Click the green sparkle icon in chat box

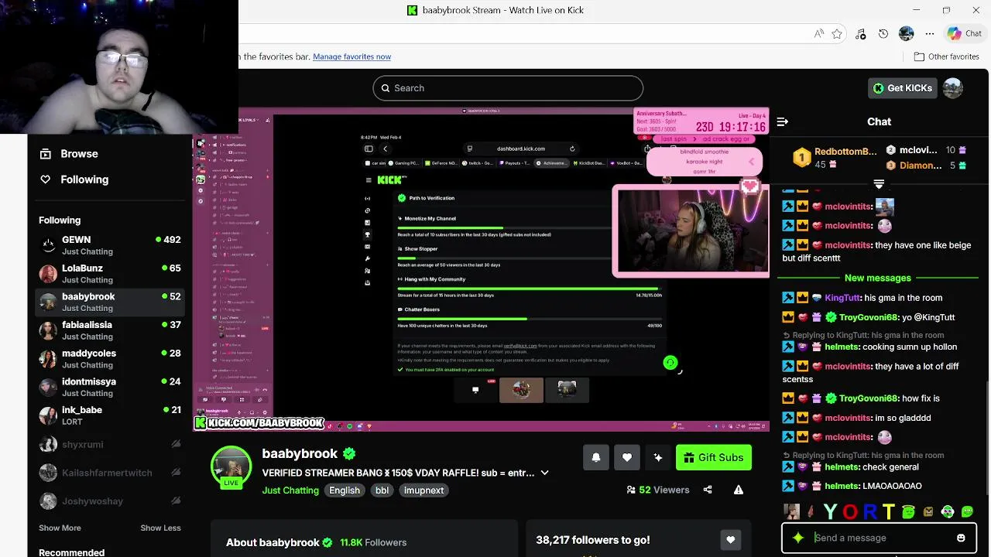click(x=798, y=538)
